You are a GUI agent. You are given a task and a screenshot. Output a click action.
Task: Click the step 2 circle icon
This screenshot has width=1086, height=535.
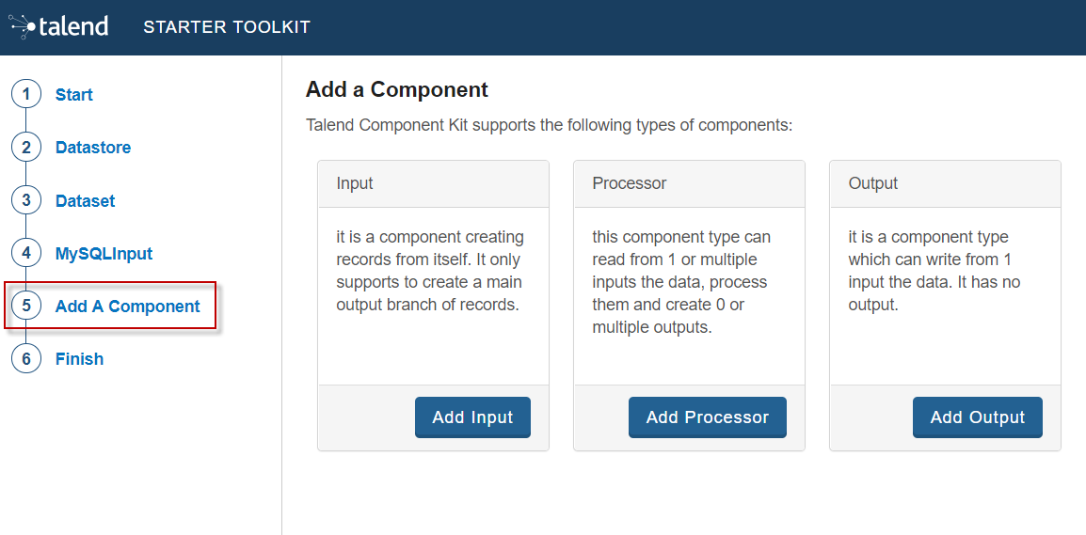click(26, 147)
